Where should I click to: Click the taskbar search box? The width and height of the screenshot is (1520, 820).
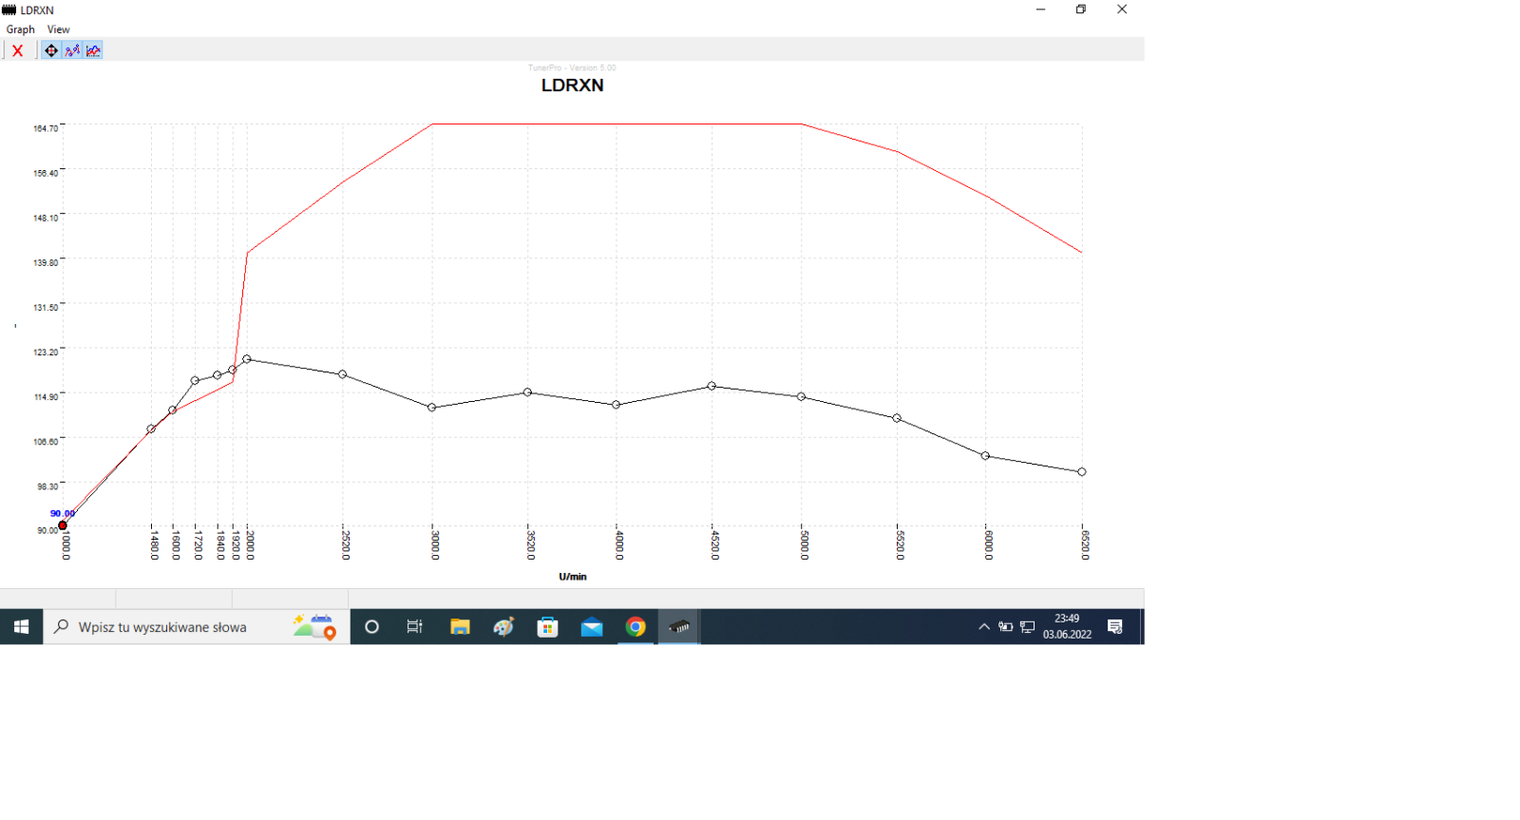(197, 627)
